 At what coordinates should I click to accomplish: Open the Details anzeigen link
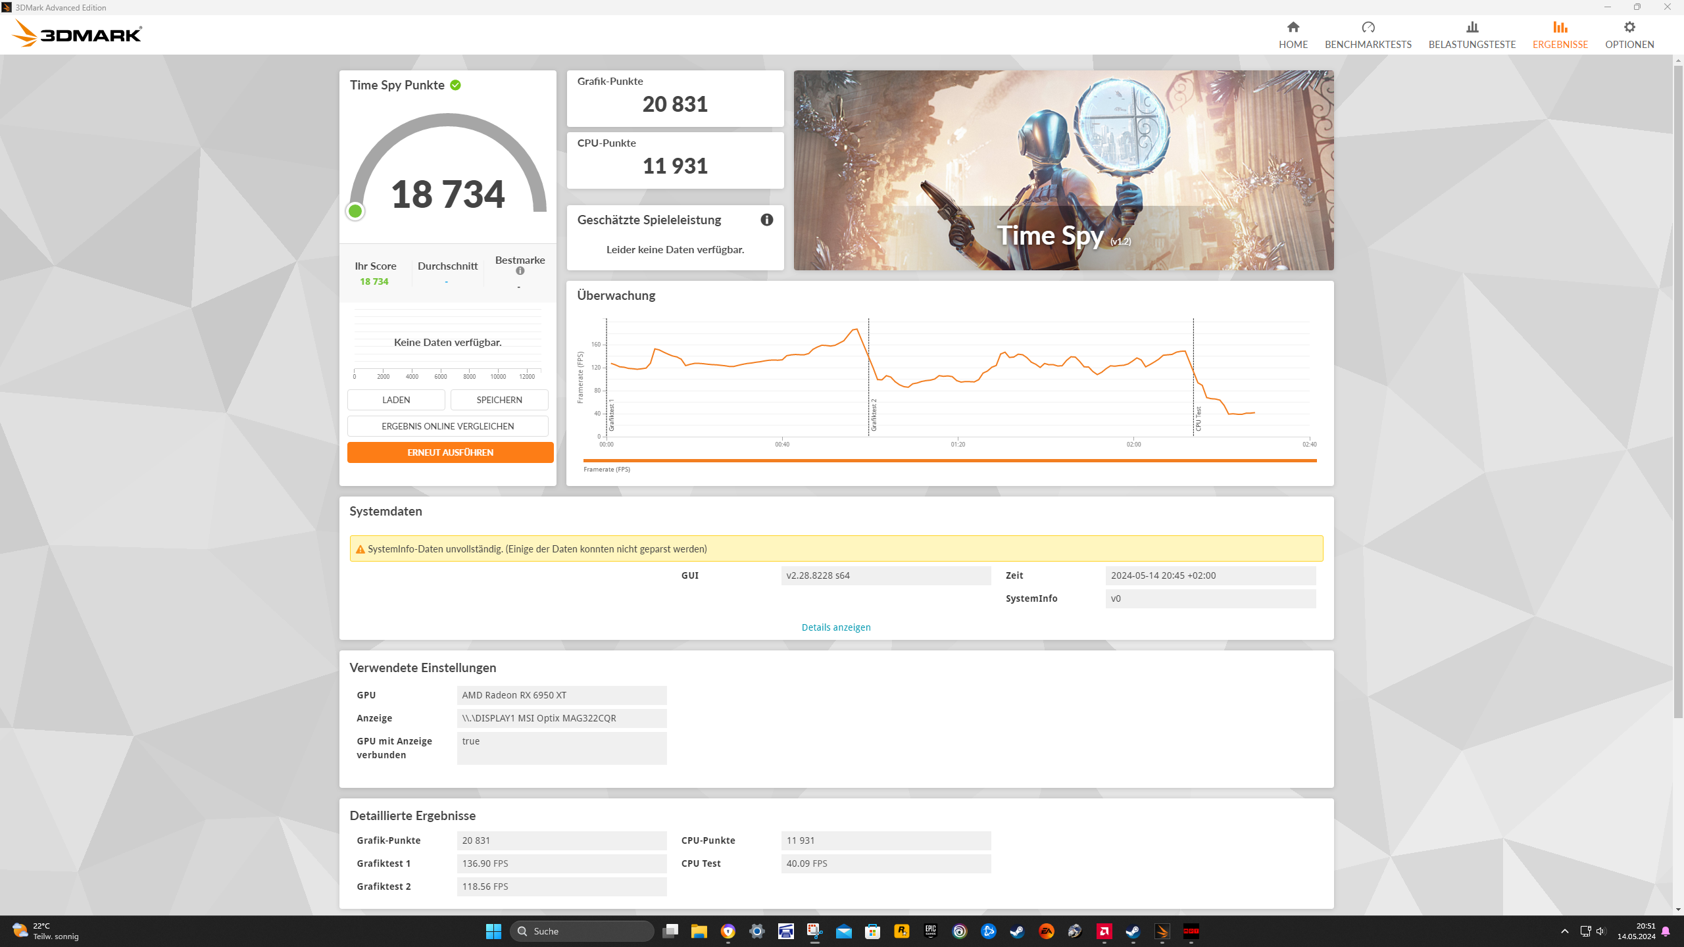pyautogui.click(x=836, y=627)
